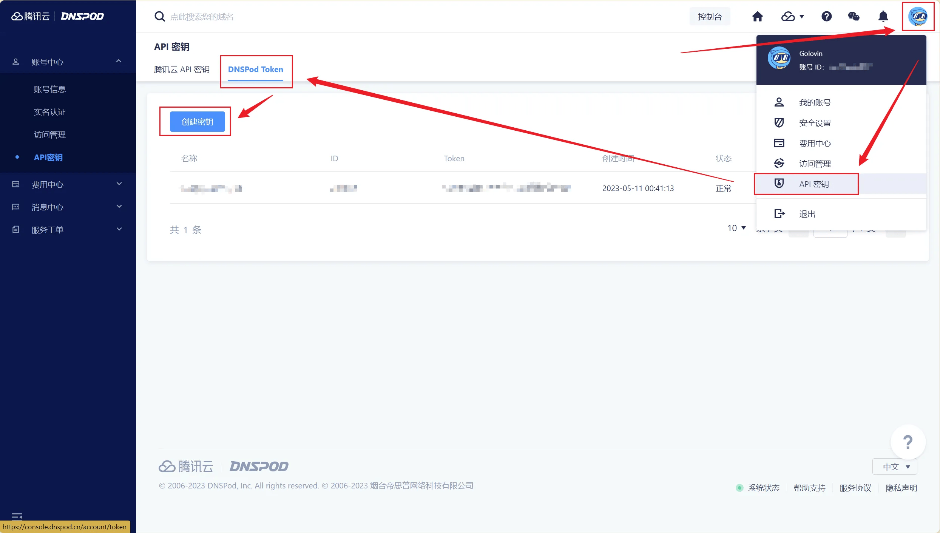The image size is (940, 533).
Task: Expand the 消息中心 sidebar chevron
Action: 119,207
